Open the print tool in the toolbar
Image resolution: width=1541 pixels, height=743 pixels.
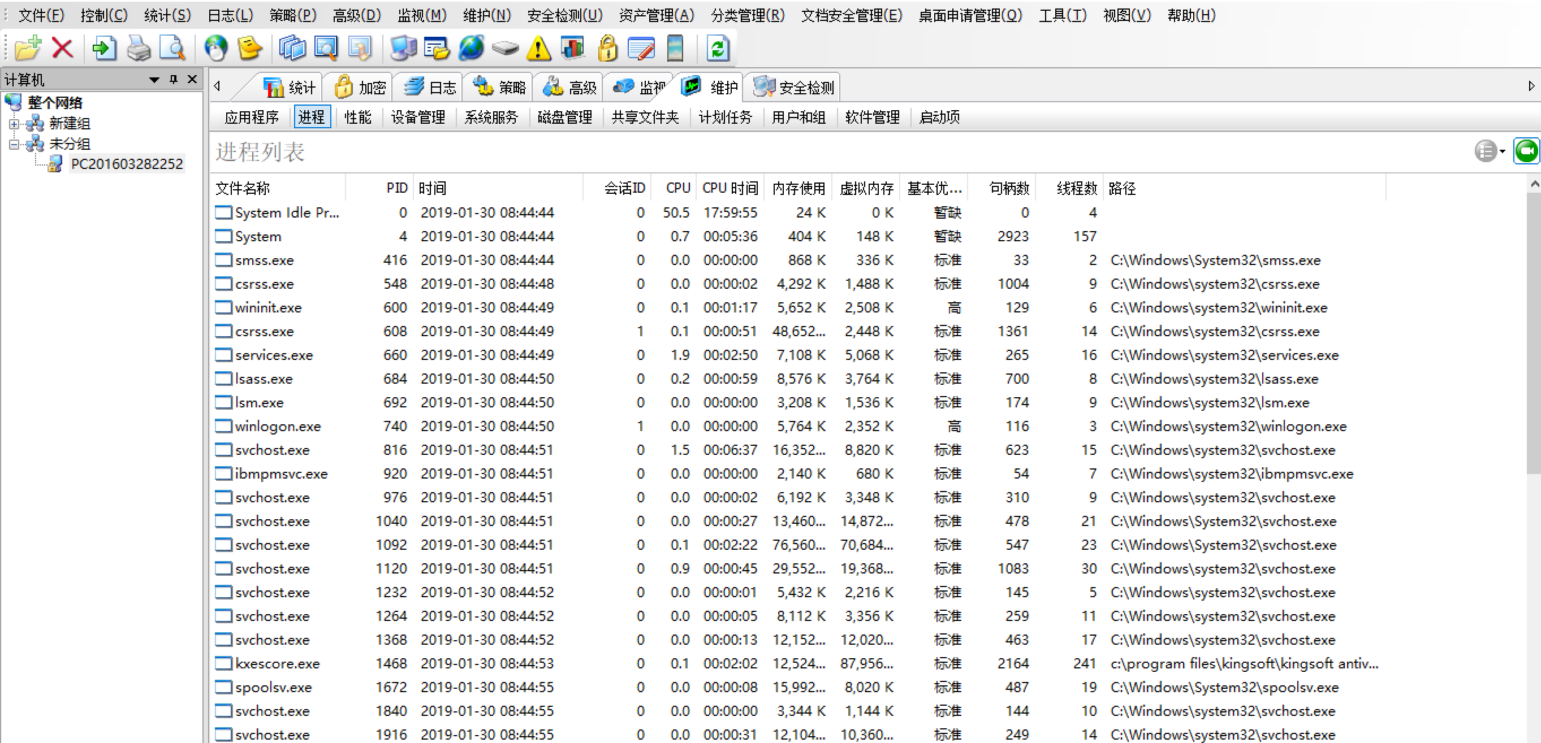coord(139,48)
